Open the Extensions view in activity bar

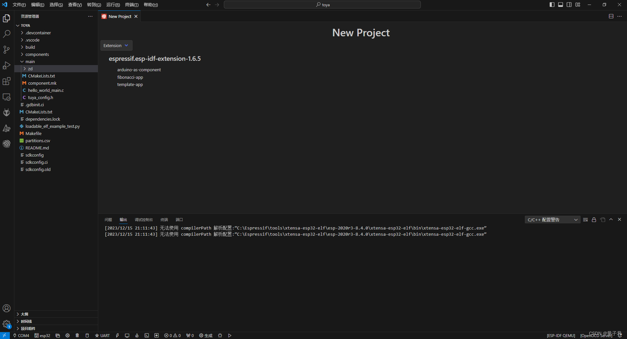pyautogui.click(x=7, y=81)
